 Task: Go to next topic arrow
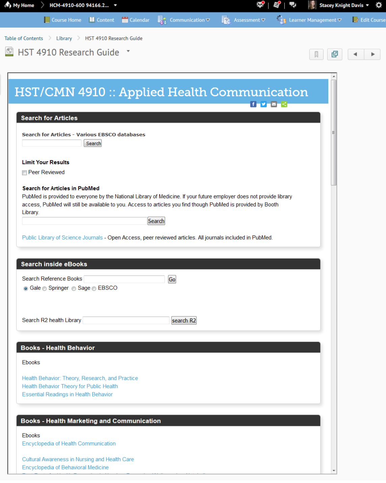pyautogui.click(x=372, y=54)
